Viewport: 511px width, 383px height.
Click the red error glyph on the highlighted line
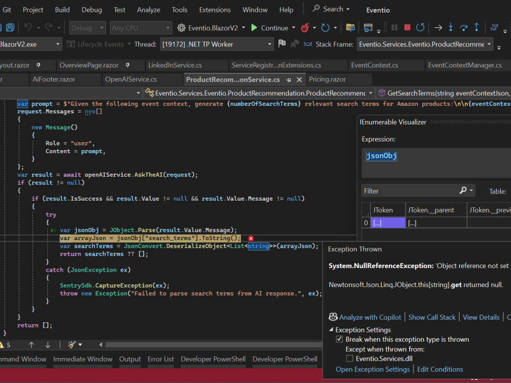(x=250, y=238)
